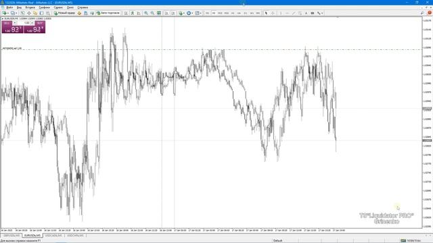Click the Новый ордер button

point(64,13)
